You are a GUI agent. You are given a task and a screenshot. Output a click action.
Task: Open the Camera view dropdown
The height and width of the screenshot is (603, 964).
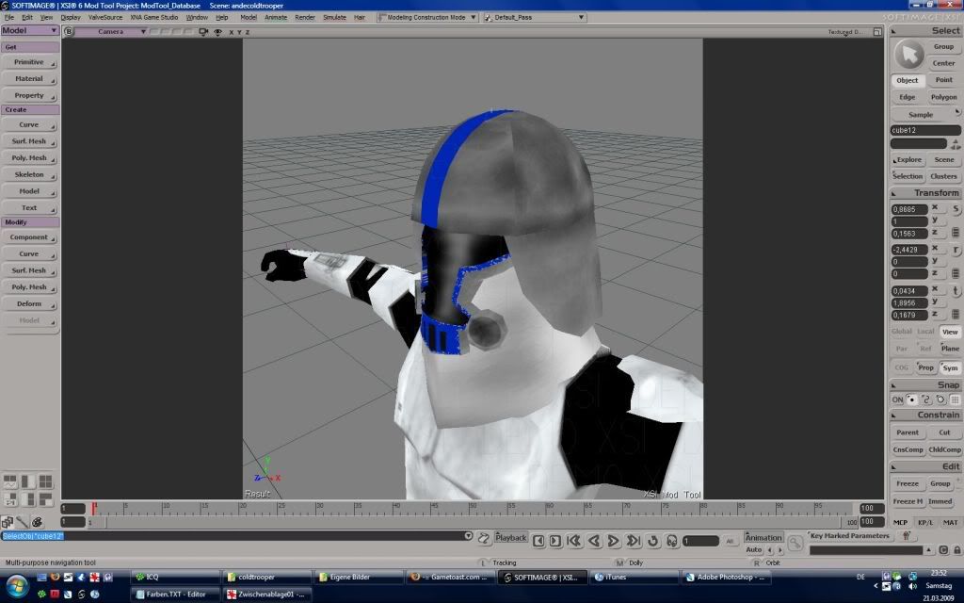point(111,31)
